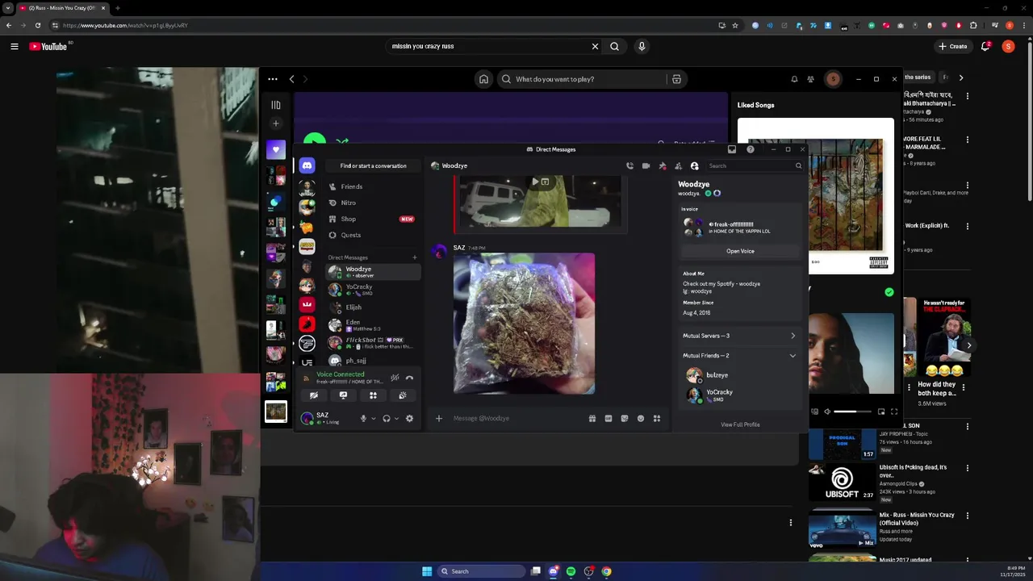The image size is (1033, 581).
Task: Adjust Spotify volume slider
Action: [852, 412]
